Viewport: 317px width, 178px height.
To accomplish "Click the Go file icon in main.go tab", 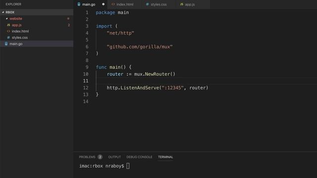I will (x=79, y=4).
